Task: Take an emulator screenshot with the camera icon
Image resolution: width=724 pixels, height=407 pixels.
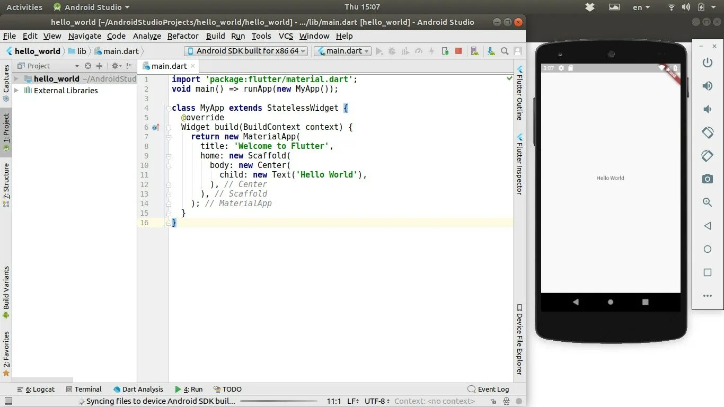Action: [708, 179]
